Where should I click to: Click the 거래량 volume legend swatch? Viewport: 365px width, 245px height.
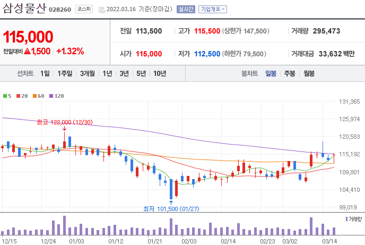point(346,219)
